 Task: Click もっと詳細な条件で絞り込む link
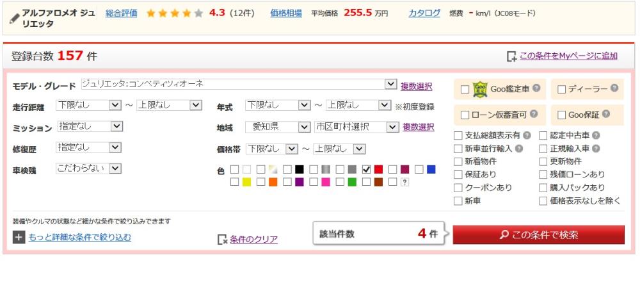click(x=80, y=237)
